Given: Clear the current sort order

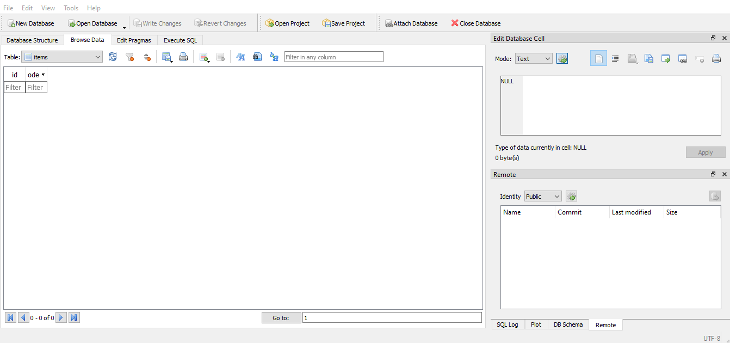Looking at the screenshot, I should (147, 57).
